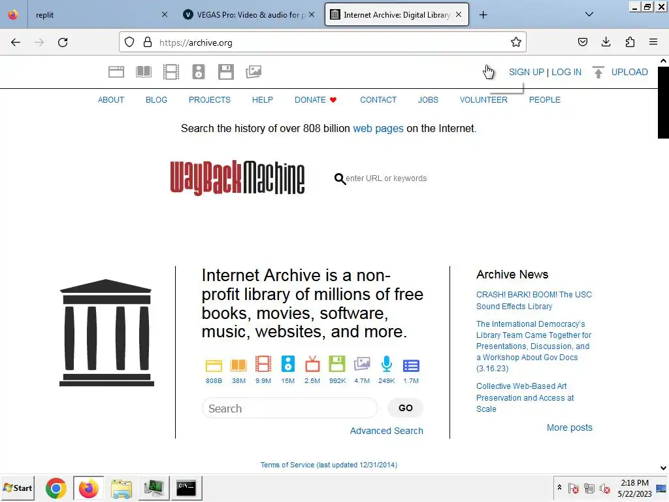Open the HELP menu item

pos(263,100)
